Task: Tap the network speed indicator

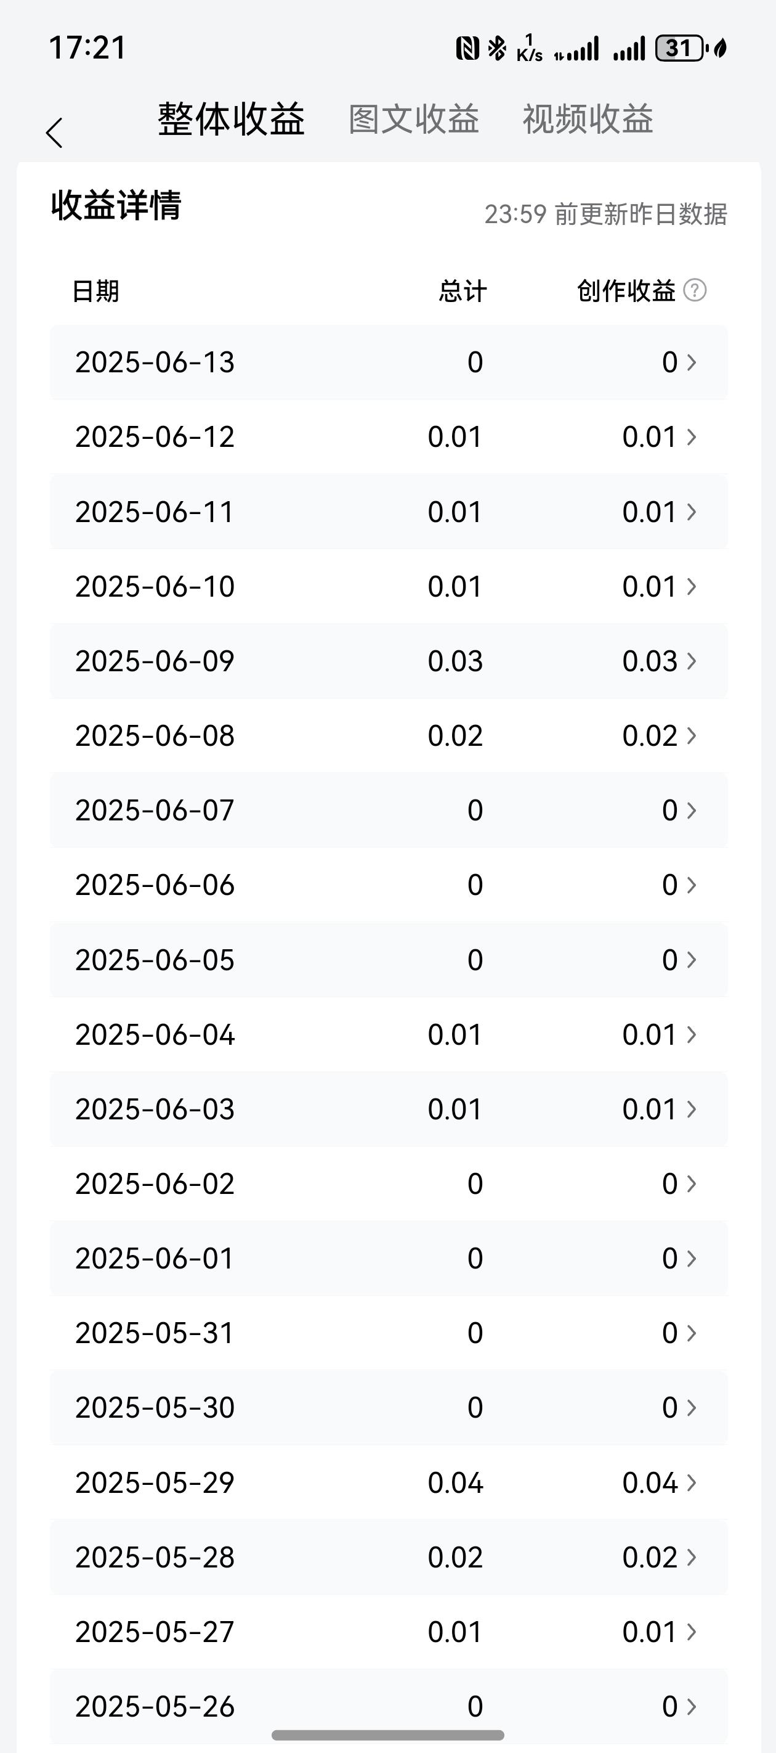Action: [529, 48]
